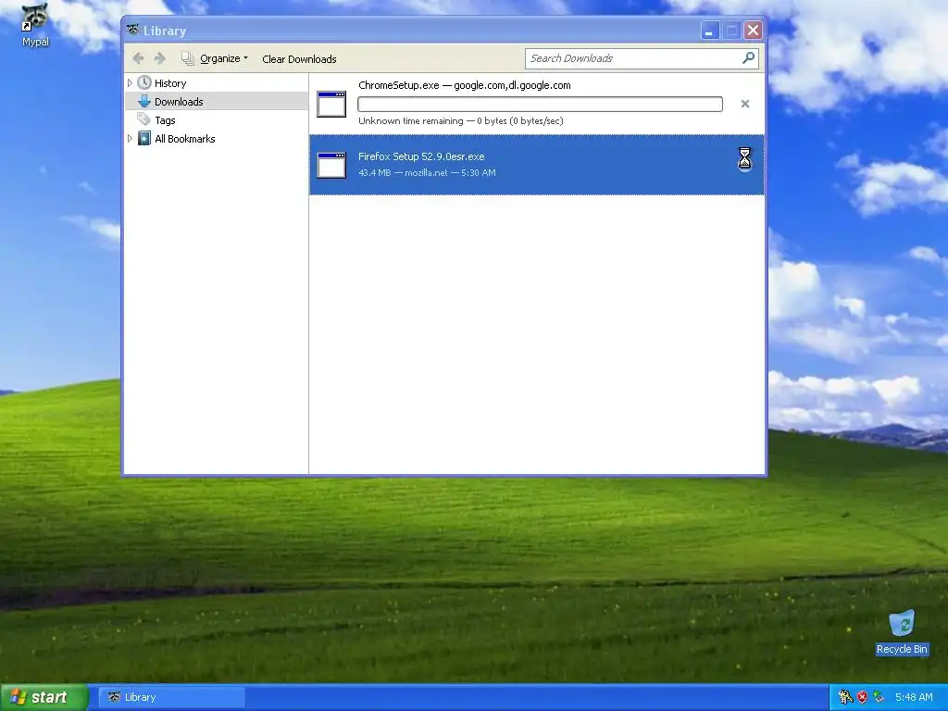Select the Firefox Setup 52.9.0esr.exe entry

537,165
